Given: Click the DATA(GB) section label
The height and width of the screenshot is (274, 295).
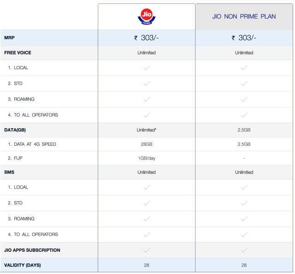Looking at the screenshot, I should pos(15,130).
